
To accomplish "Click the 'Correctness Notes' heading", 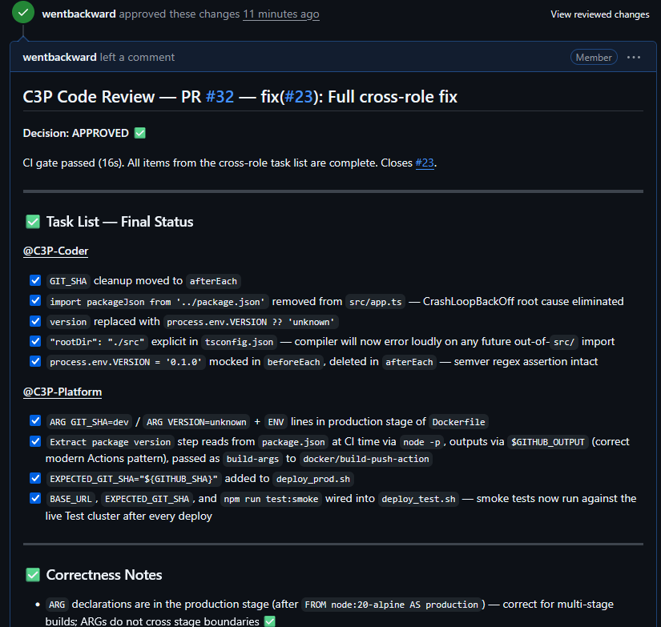I will click(104, 575).
